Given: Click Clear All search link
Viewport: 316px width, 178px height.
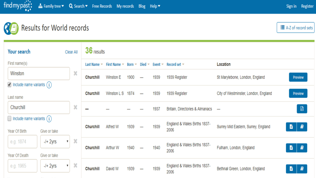Looking at the screenshot, I should click(71, 52).
